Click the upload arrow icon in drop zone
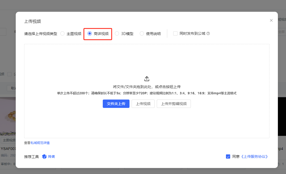The image size is (286, 174). click(x=147, y=79)
